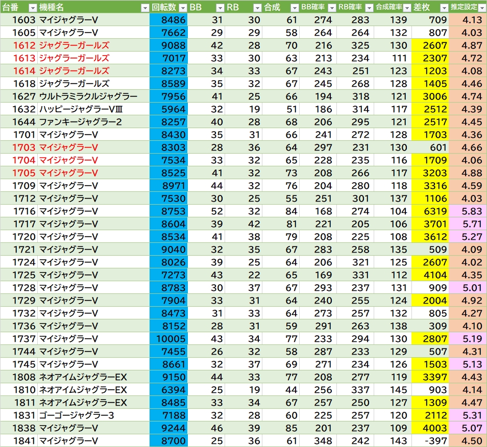Select 推定設定 cell 5.27 in row 1720
The image size is (487, 447).
468,237
